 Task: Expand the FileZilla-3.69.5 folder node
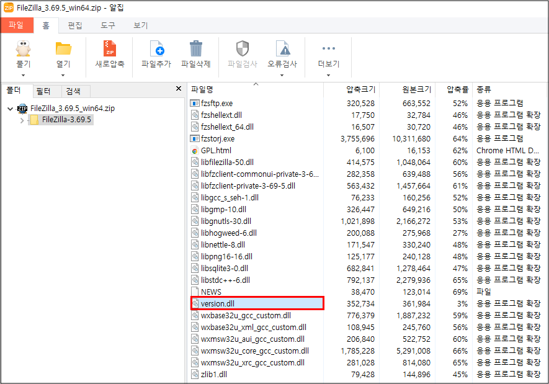point(22,120)
